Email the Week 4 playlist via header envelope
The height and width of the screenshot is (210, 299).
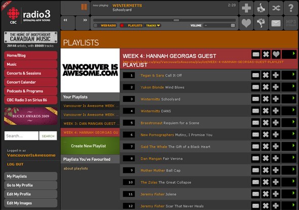click(x=256, y=55)
